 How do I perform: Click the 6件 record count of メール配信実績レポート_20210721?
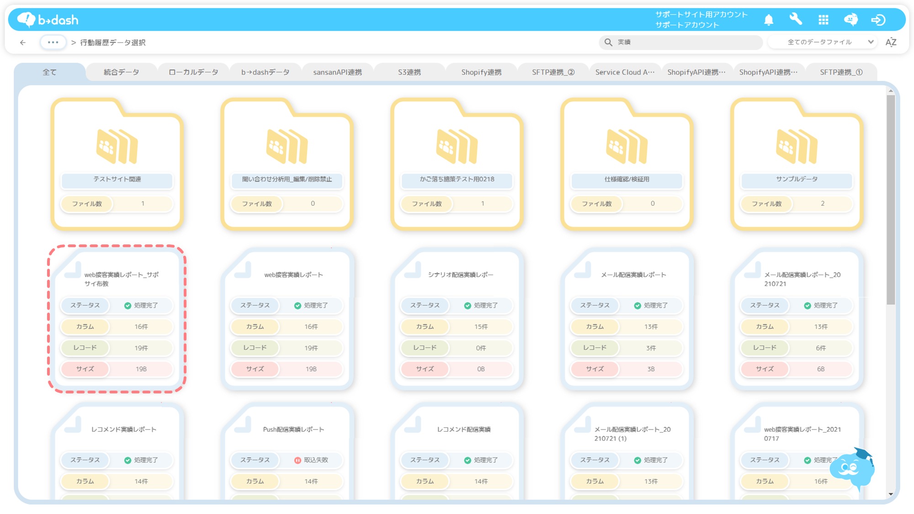coord(821,348)
